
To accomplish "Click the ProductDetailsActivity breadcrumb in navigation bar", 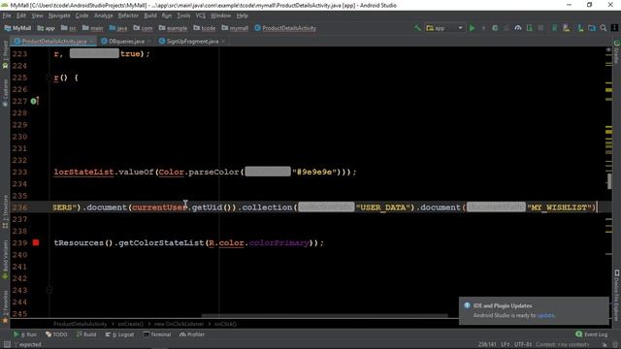I will coord(285,28).
